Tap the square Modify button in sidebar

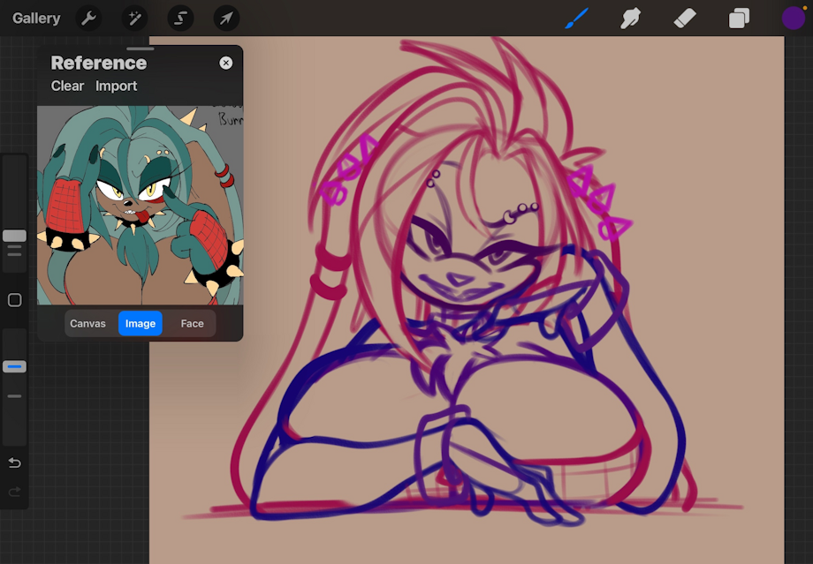(14, 300)
